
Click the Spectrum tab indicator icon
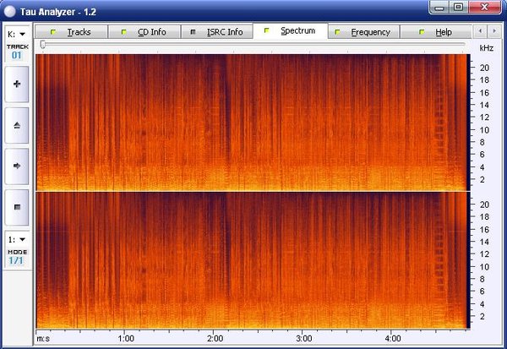click(267, 30)
